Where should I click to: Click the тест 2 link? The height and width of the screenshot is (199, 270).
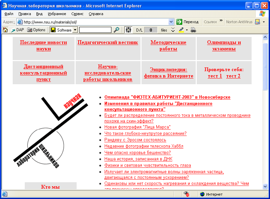click(233, 76)
